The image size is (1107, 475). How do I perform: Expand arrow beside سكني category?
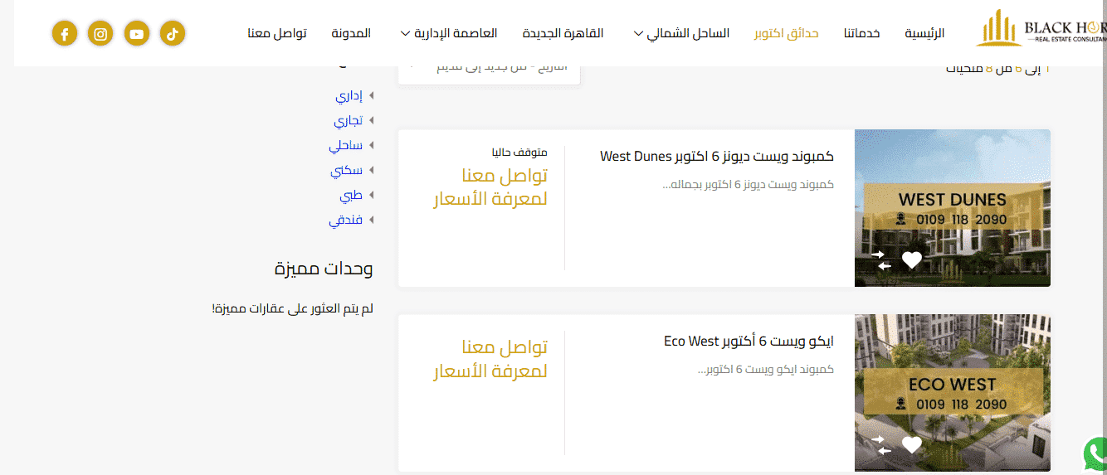pyautogui.click(x=372, y=171)
